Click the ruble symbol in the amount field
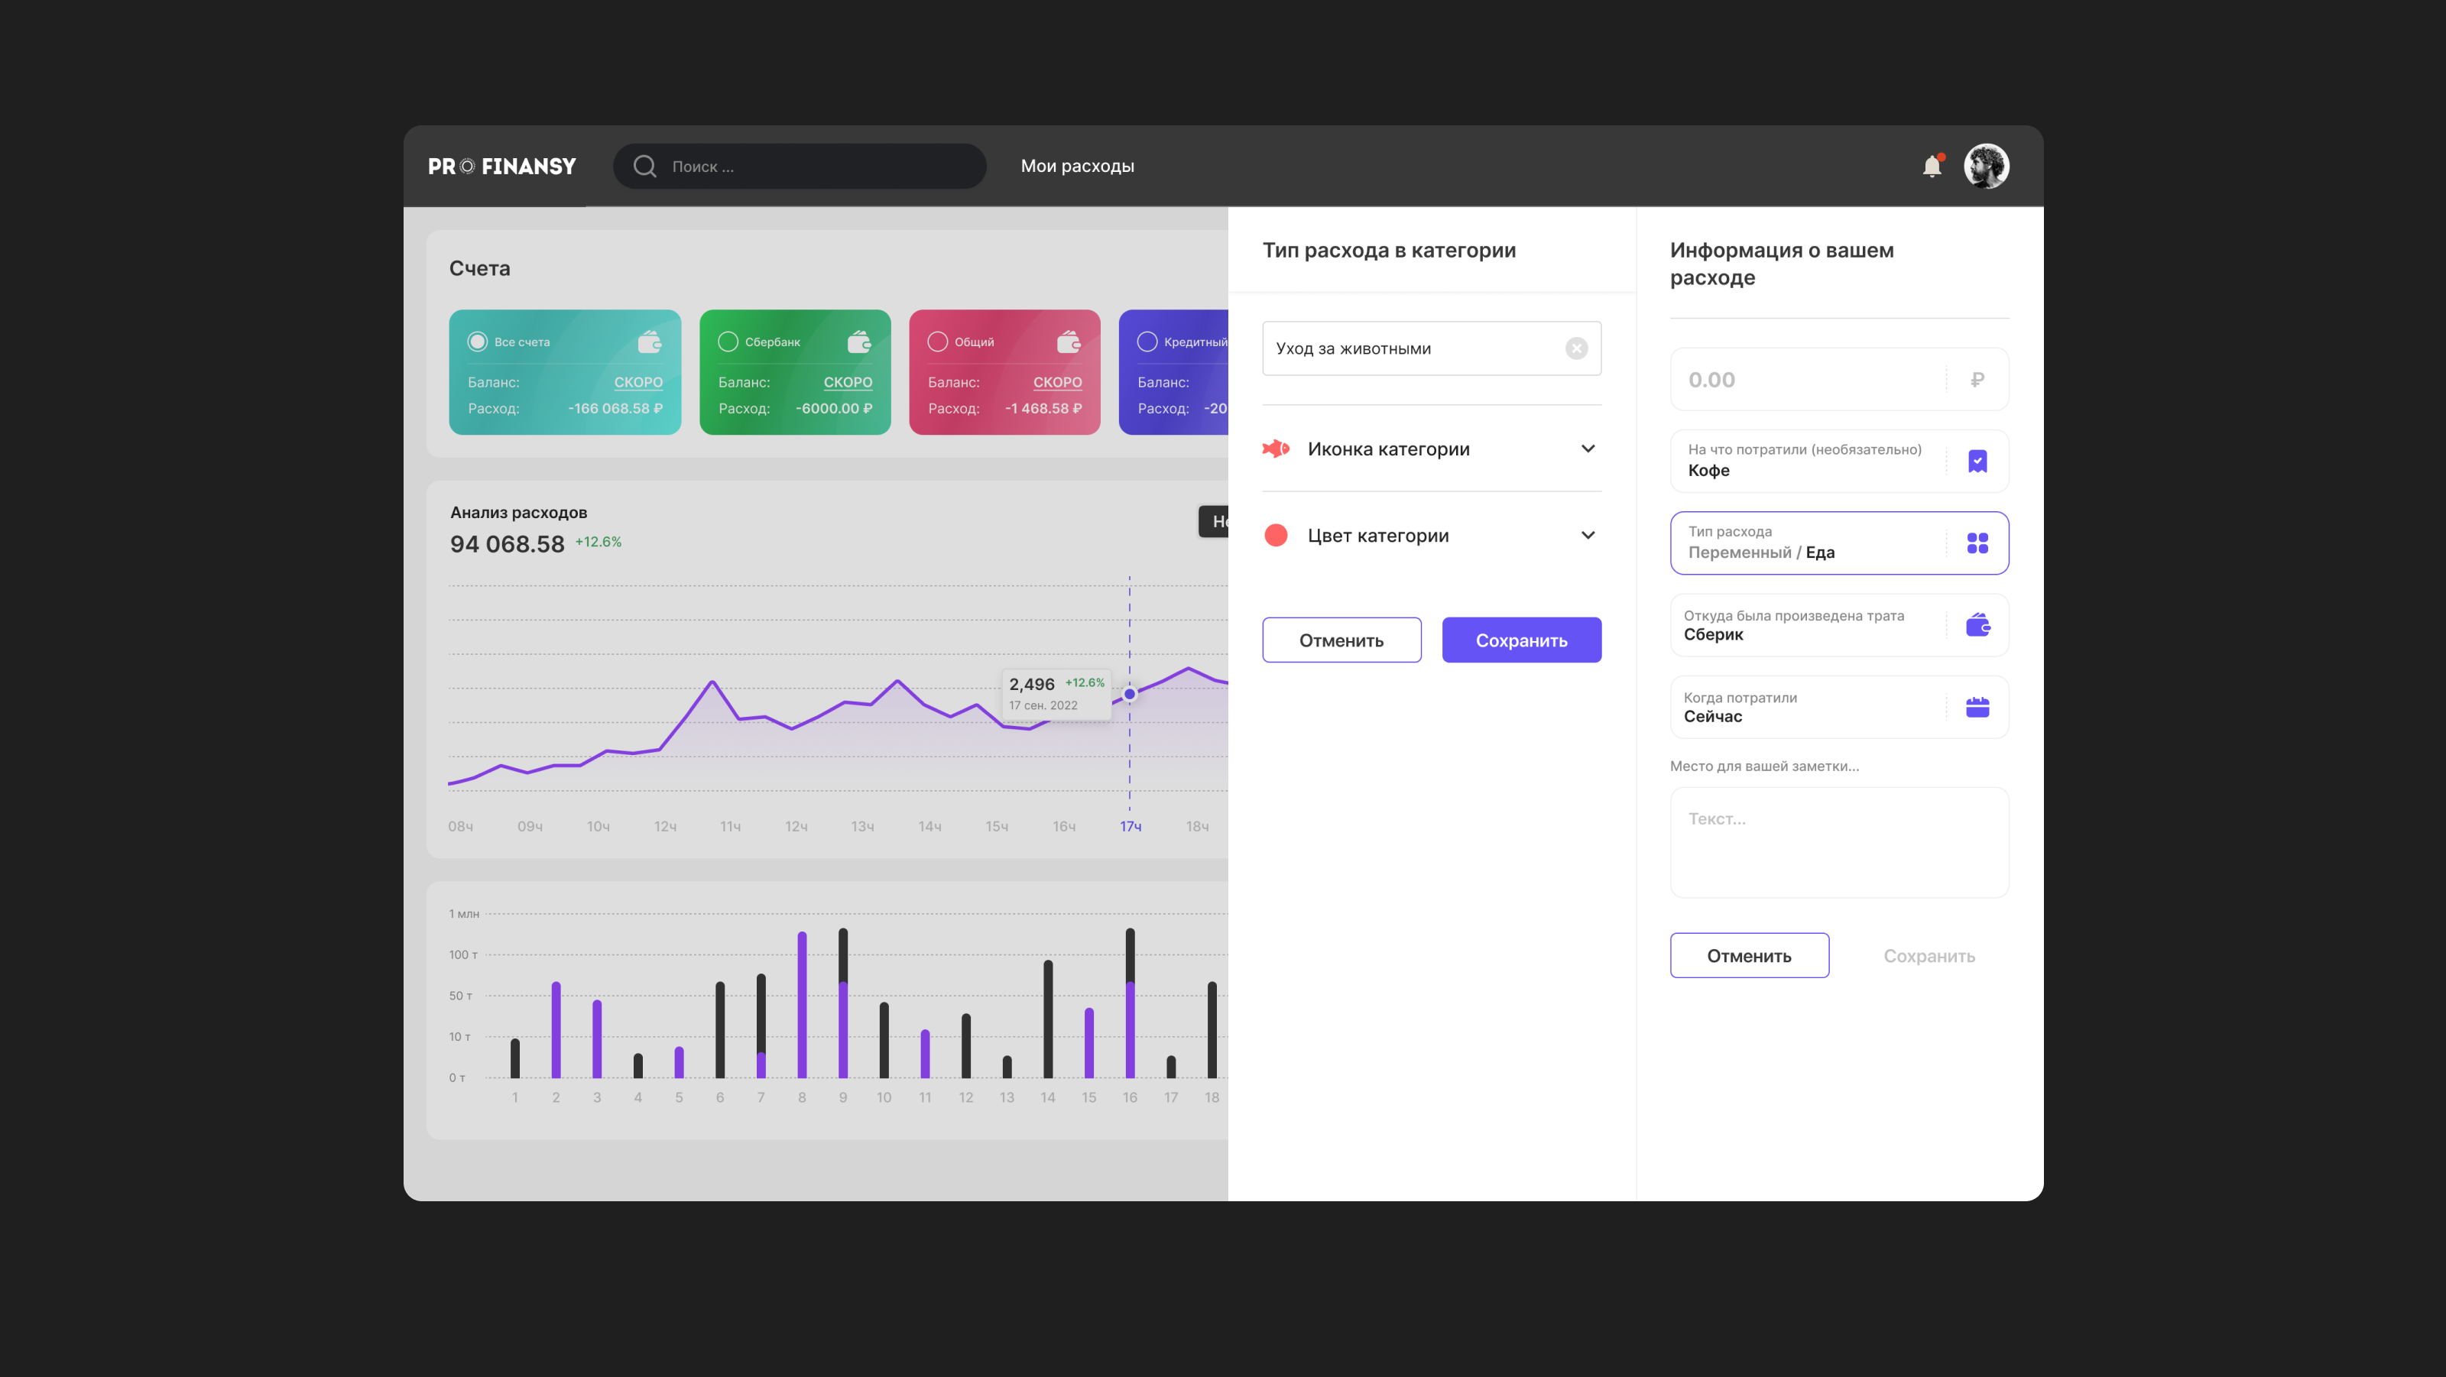Screen dimensions: 2446x1377 (x=1978, y=380)
